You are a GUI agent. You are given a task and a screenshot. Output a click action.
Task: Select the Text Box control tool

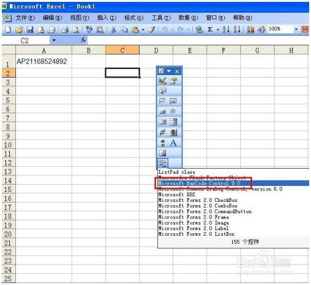[x=173, y=101]
